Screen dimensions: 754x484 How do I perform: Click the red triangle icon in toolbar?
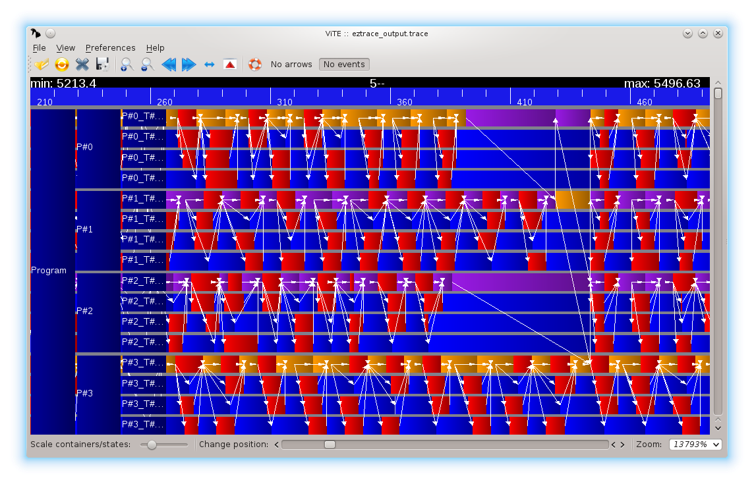[229, 65]
